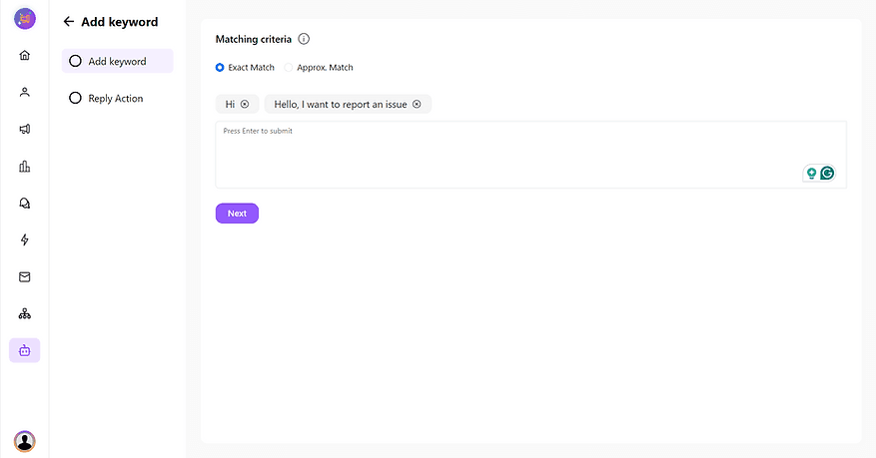
Task: Go back using the left arrow
Action: click(x=69, y=21)
